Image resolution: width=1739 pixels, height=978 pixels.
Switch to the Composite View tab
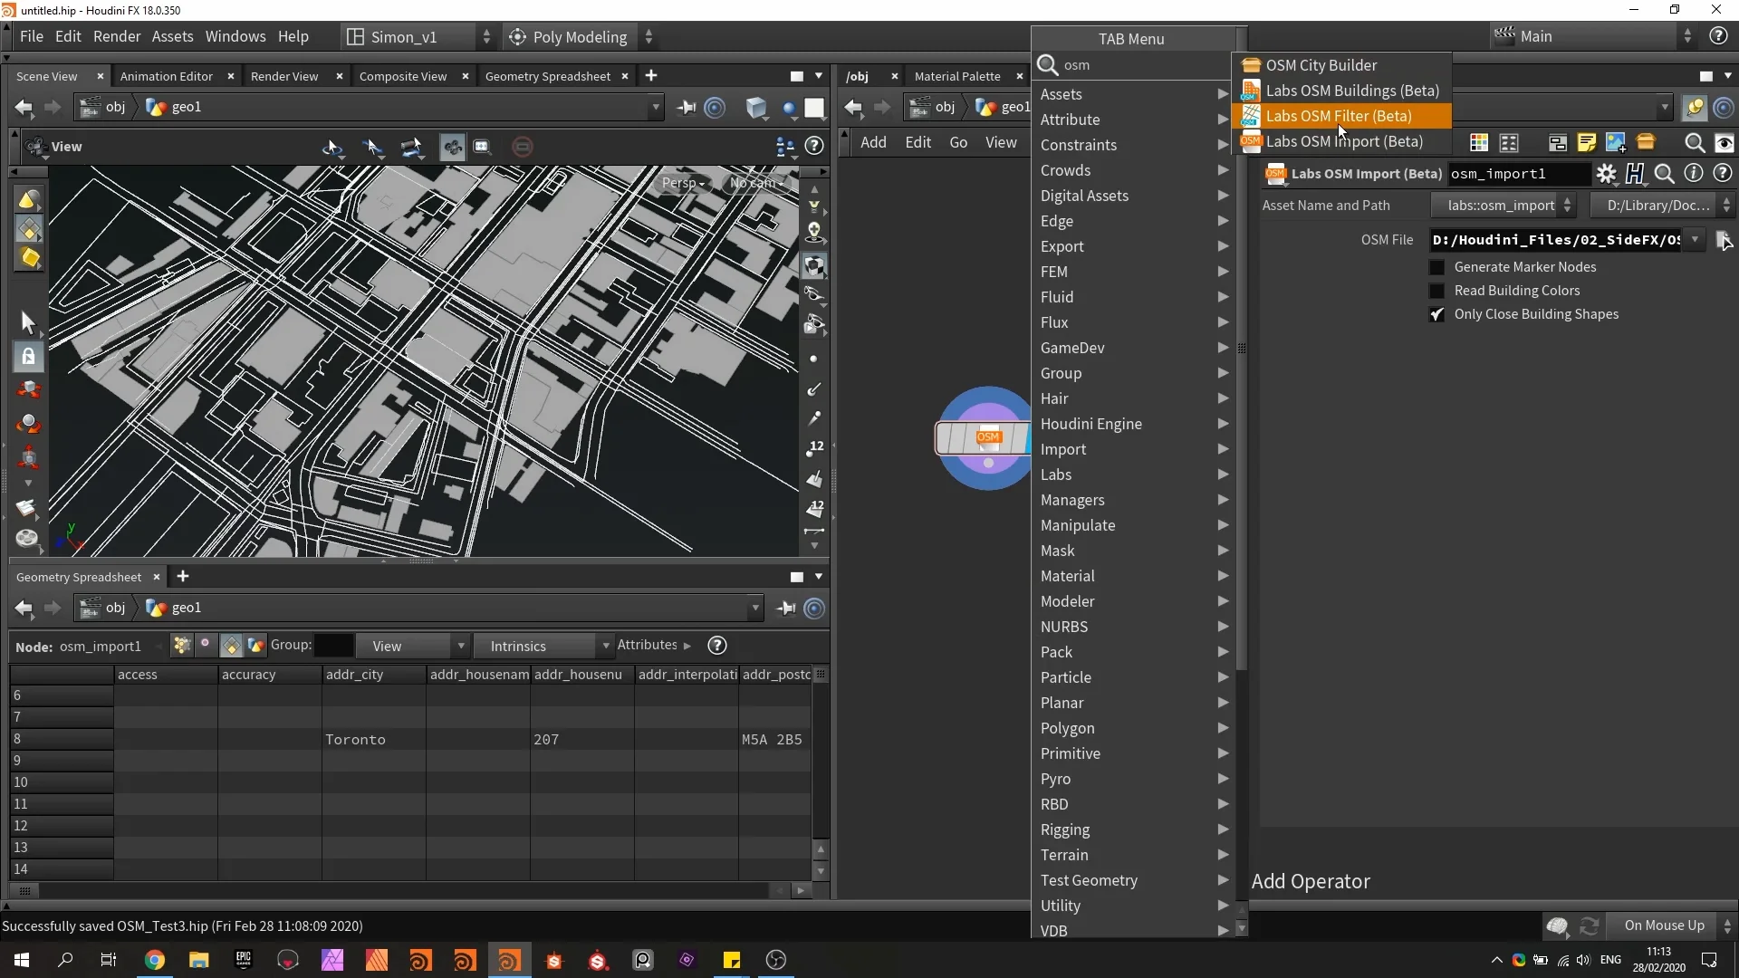[x=403, y=76]
